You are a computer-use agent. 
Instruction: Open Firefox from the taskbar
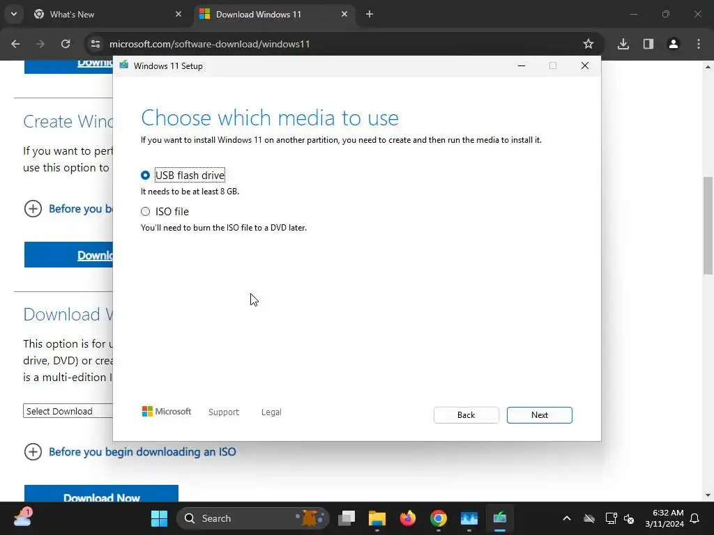[x=407, y=518]
